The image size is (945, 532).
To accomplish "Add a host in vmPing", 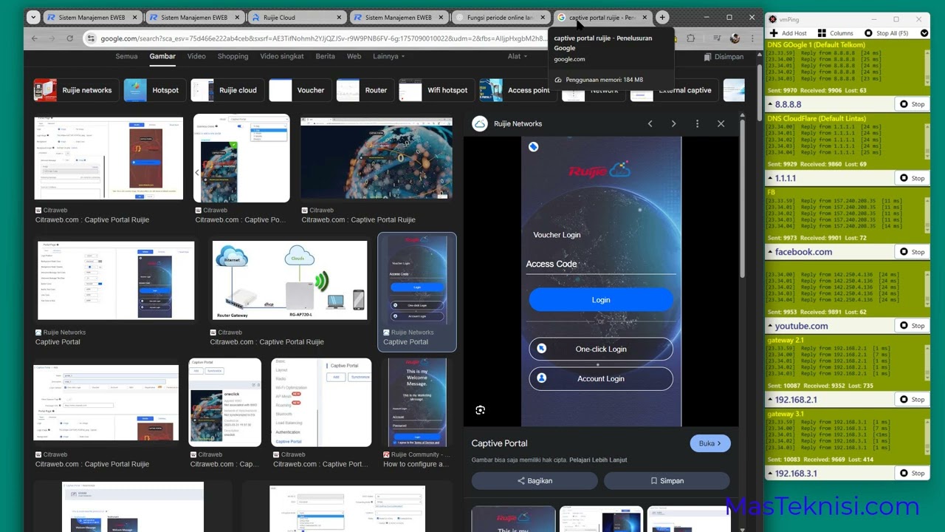I will [x=788, y=33].
